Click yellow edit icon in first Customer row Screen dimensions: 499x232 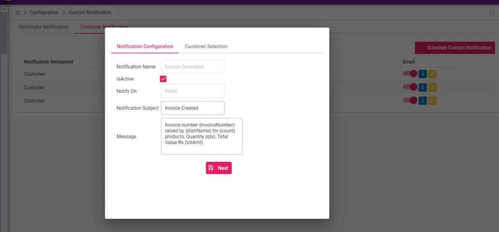point(432,74)
